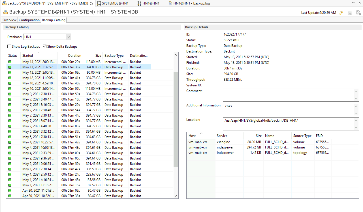The image size is (363, 212).
Task: Switch to the Configuration tab
Action: [29, 20]
